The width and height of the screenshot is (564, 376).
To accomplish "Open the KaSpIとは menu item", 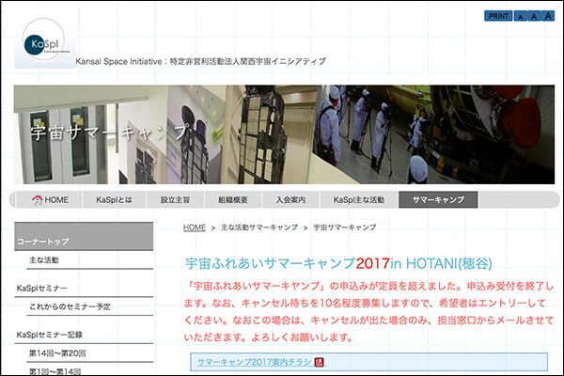I will coord(115,199).
